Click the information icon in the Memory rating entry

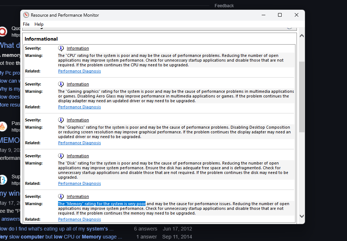pos(61,196)
